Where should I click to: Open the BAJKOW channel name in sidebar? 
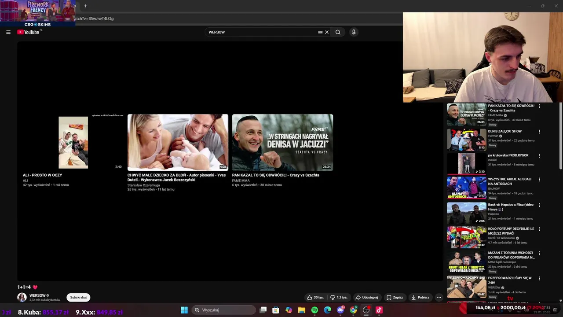[494, 188]
